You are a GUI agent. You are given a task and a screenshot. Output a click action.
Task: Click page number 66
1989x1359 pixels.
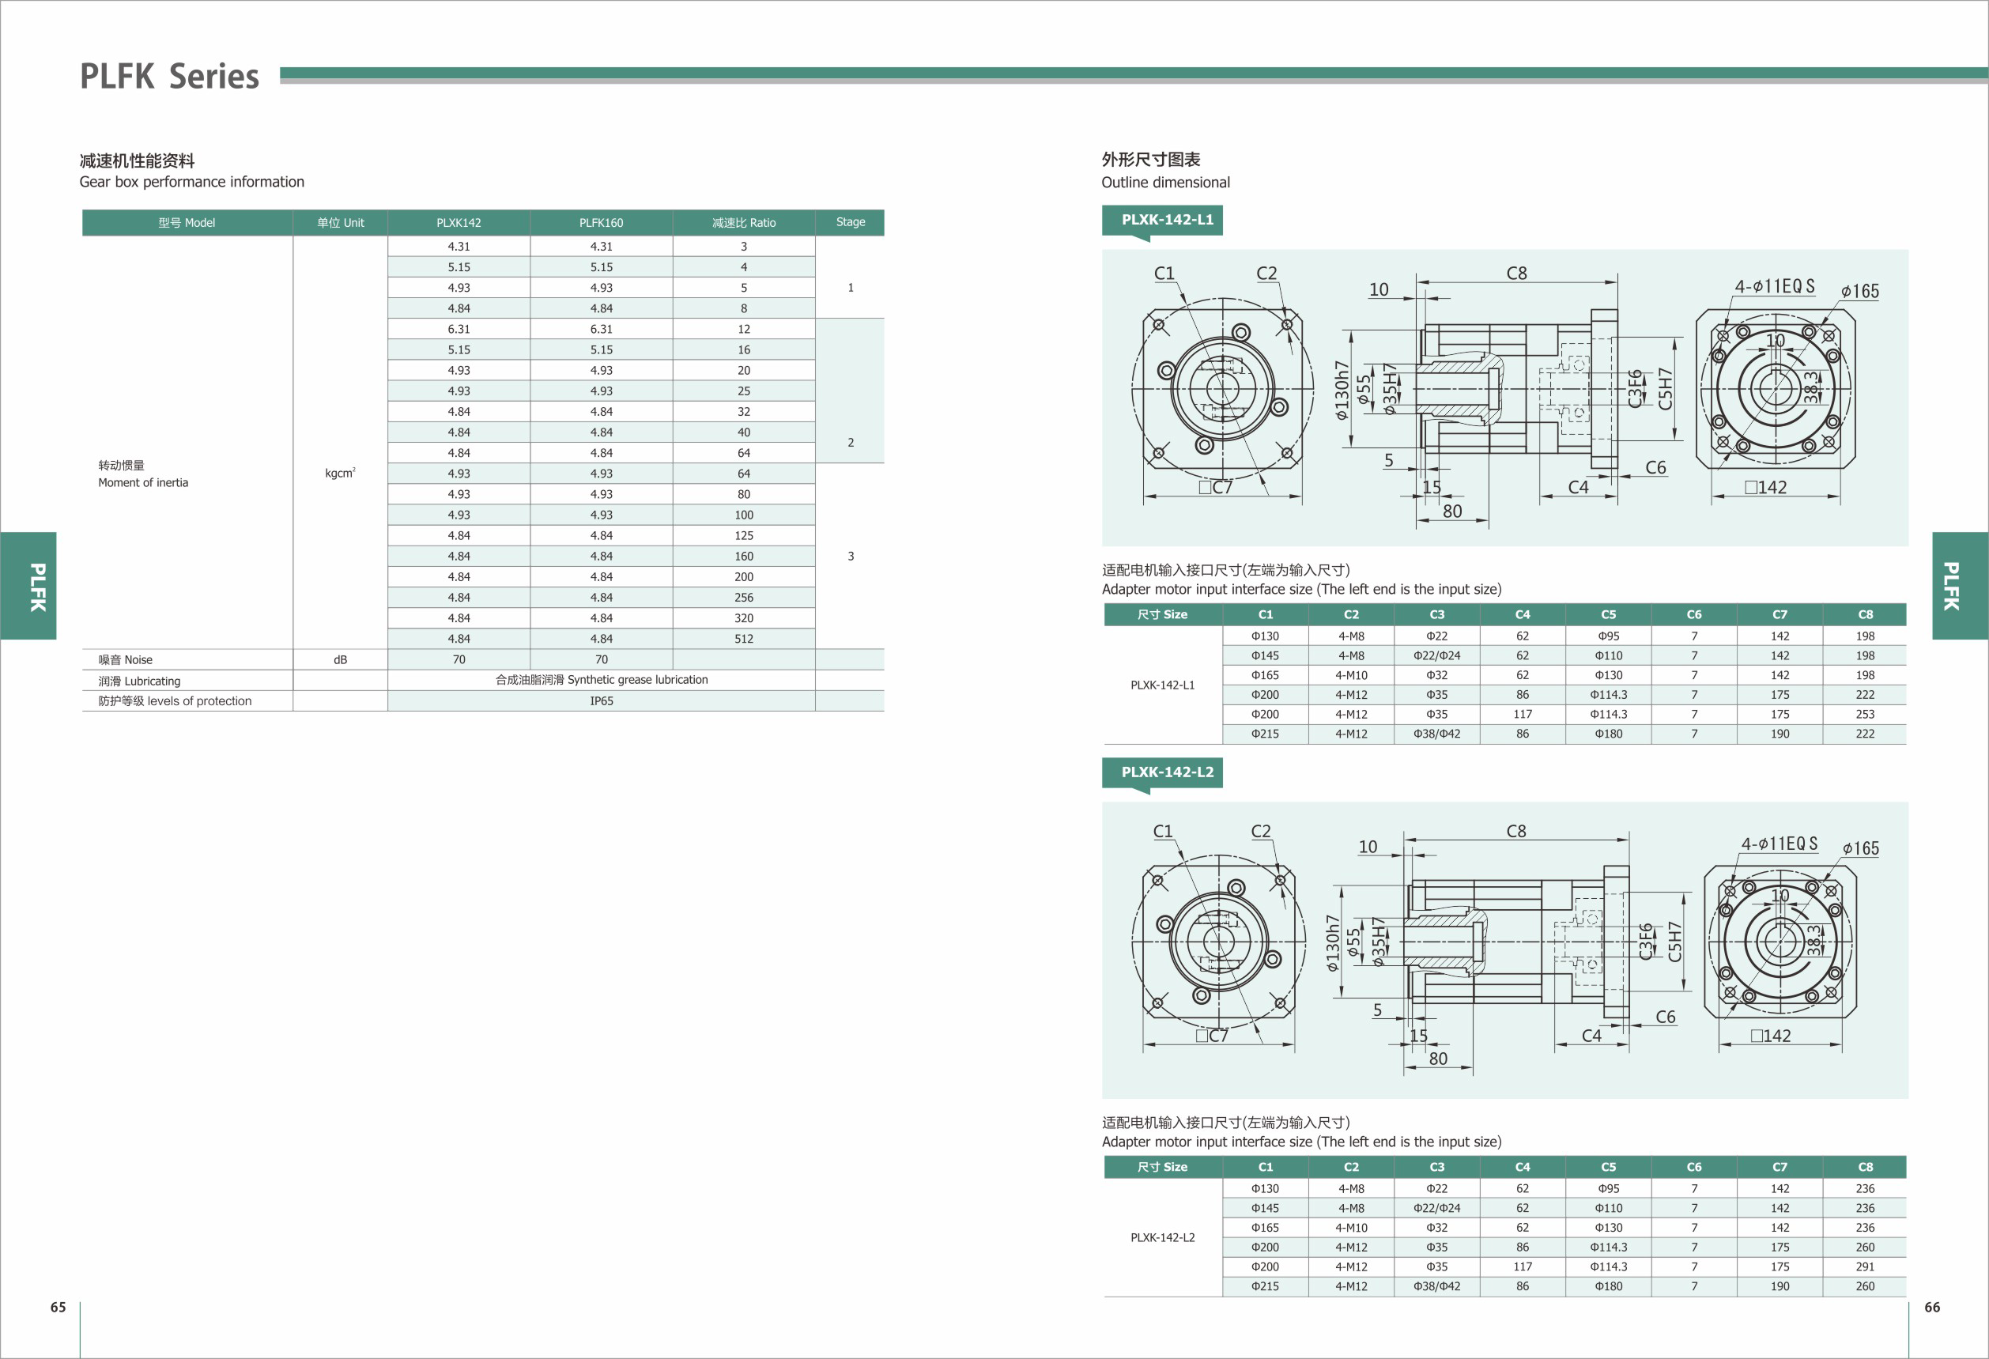(x=1931, y=1307)
